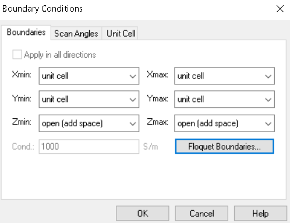Open the Ymax boundary dropdown
This screenshot has width=290, height=223.
coord(224,99)
